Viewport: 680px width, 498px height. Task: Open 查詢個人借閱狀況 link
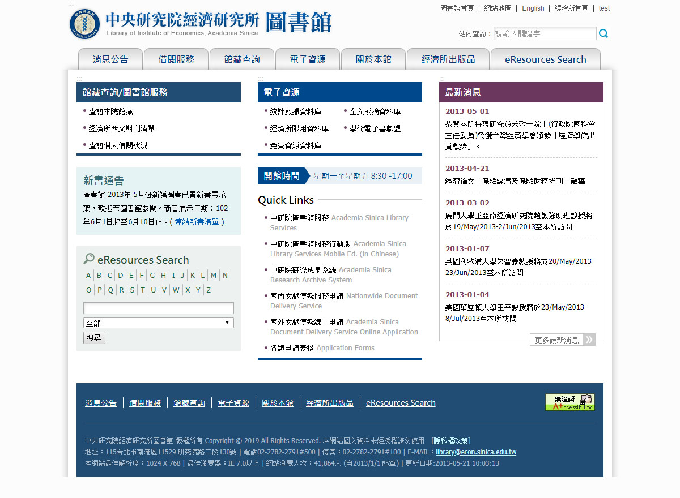[118, 145]
